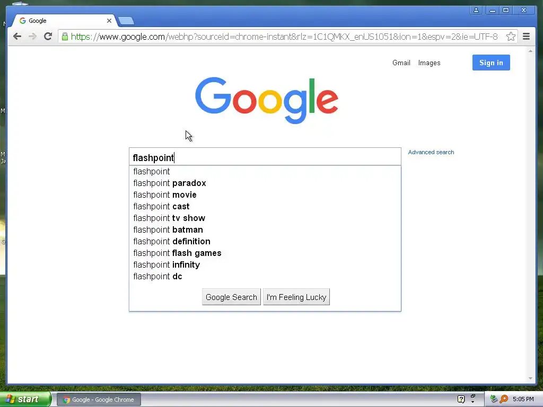The width and height of the screenshot is (543, 407).
Task: Click the help question mark tray icon
Action: coord(461,400)
